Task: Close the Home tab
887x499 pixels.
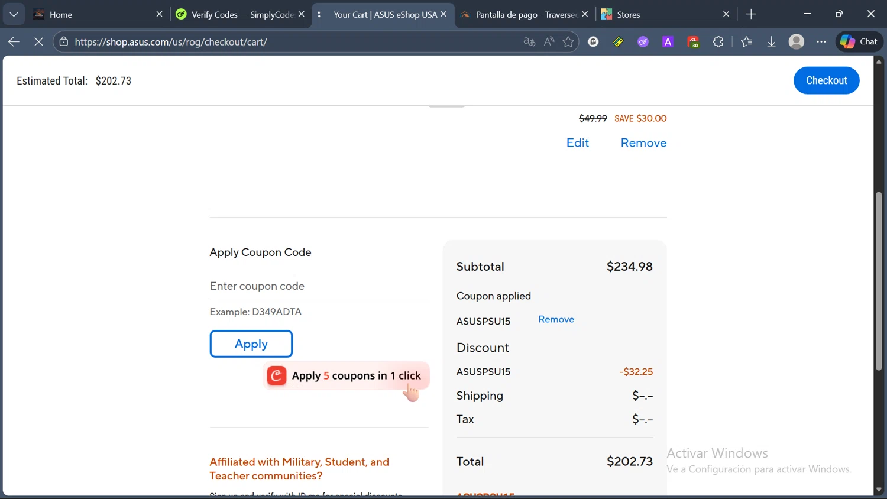Action: [159, 14]
